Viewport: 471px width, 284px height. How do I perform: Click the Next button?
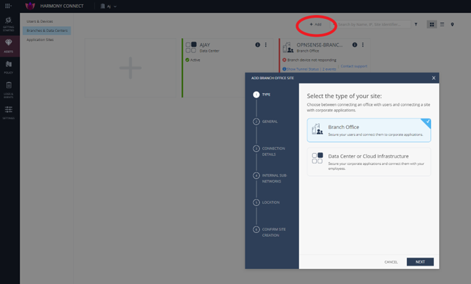click(420, 262)
